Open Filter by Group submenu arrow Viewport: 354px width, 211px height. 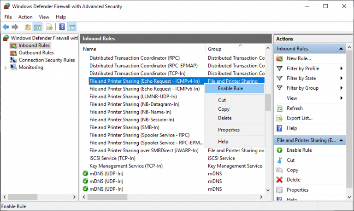342,88
